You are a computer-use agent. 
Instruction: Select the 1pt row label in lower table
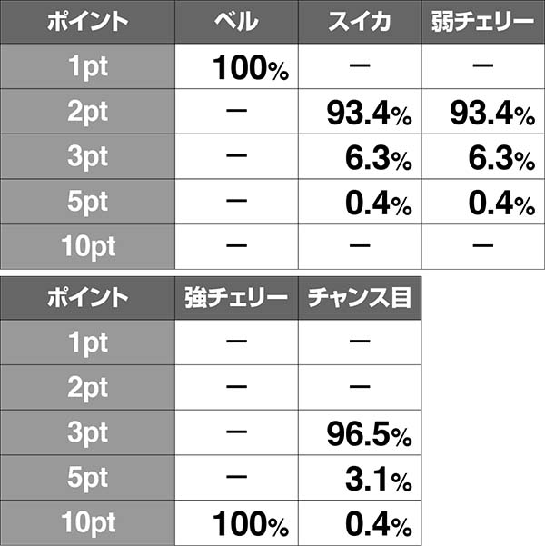click(87, 342)
